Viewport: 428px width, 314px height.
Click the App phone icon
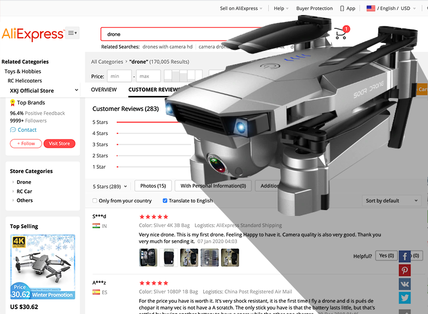[342, 9]
